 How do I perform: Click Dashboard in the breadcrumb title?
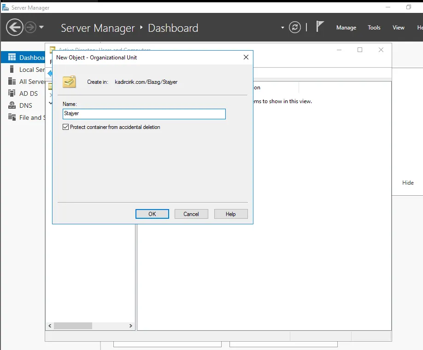point(173,28)
